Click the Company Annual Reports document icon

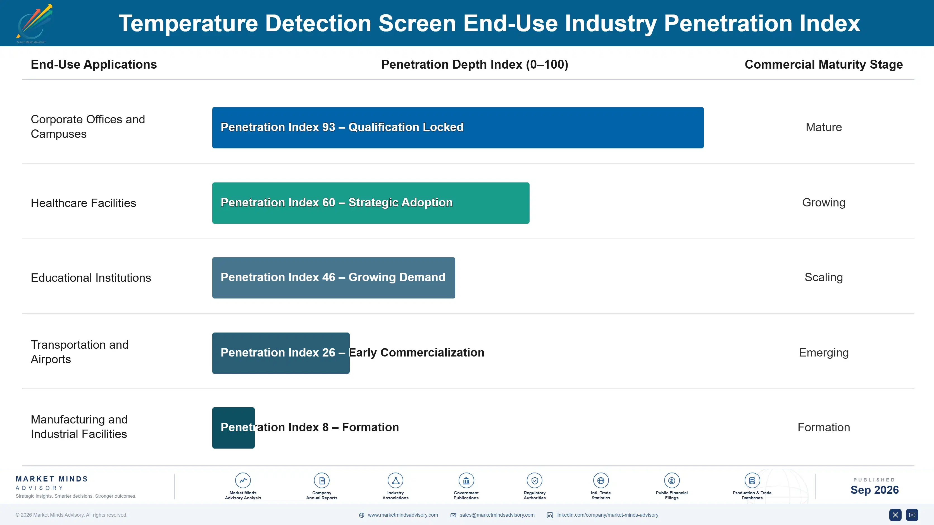pos(321,480)
